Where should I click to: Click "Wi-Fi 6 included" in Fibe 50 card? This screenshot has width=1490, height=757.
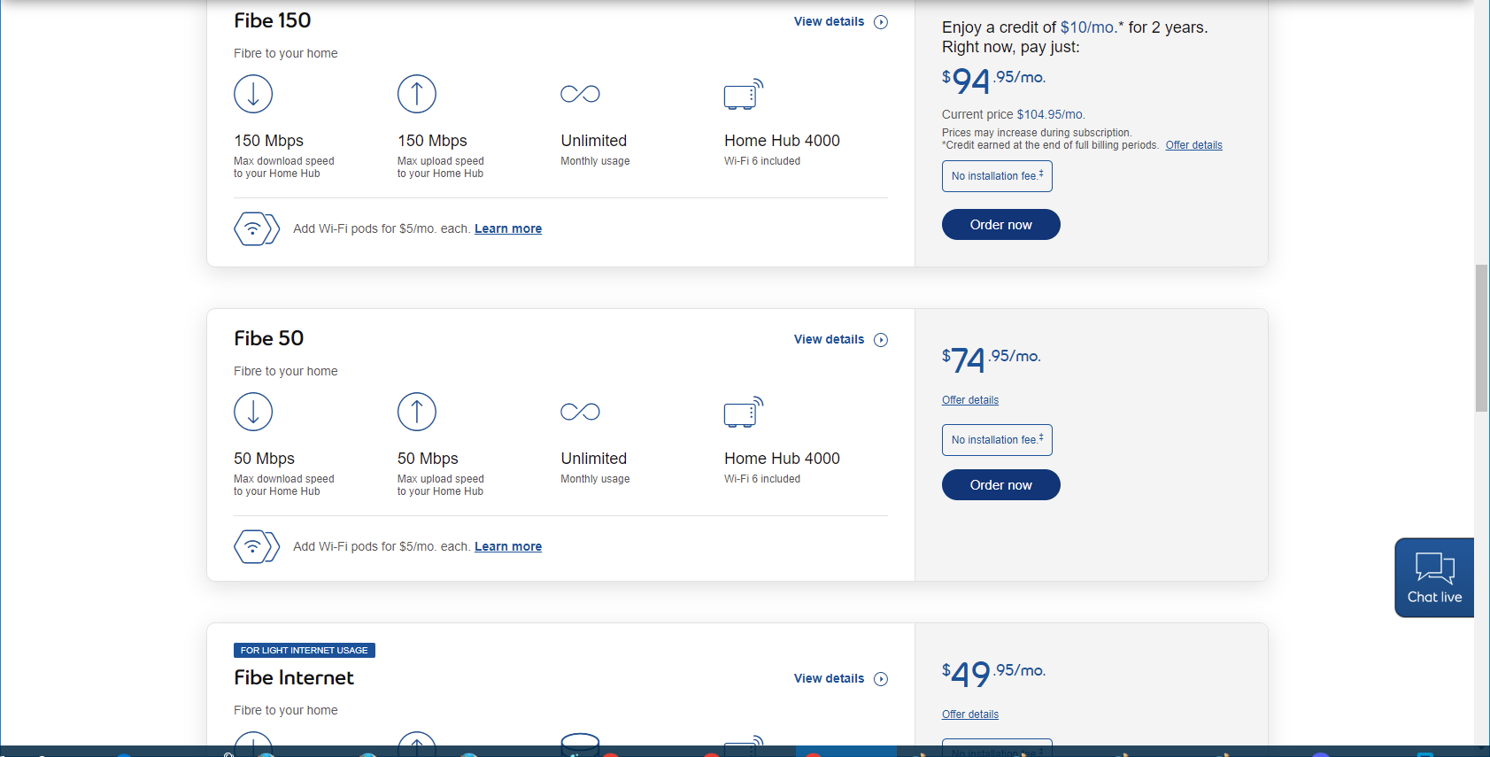[x=762, y=479]
